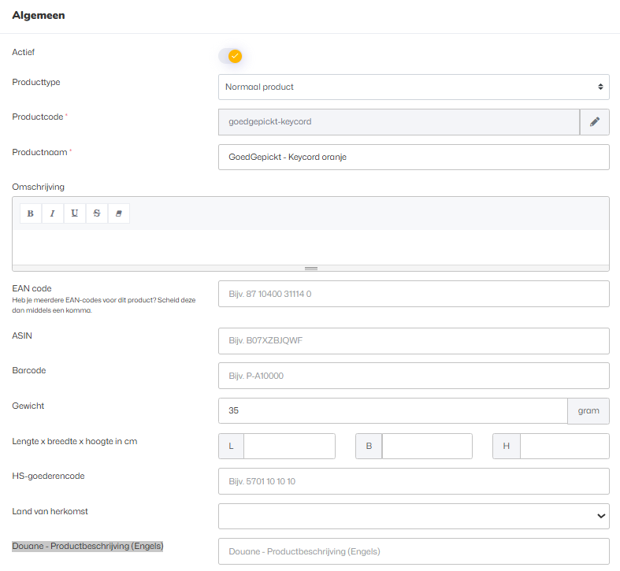Click the width (B) input box
620x571 pixels.
pos(426,446)
